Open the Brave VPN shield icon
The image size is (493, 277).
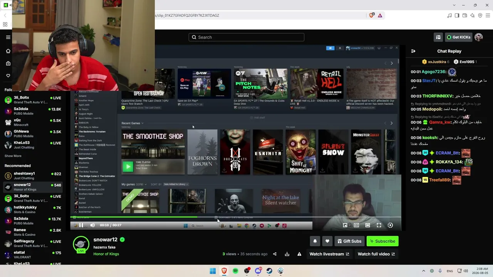click(480, 15)
